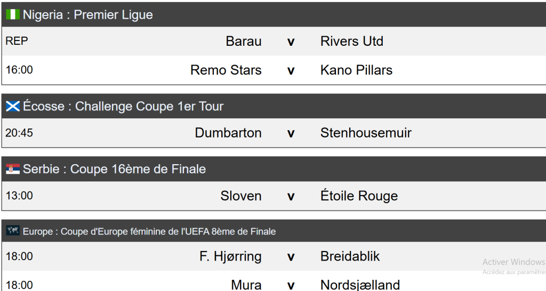The width and height of the screenshot is (546, 291).
Task: Click the Nigeria flag icon
Action: [x=13, y=14]
